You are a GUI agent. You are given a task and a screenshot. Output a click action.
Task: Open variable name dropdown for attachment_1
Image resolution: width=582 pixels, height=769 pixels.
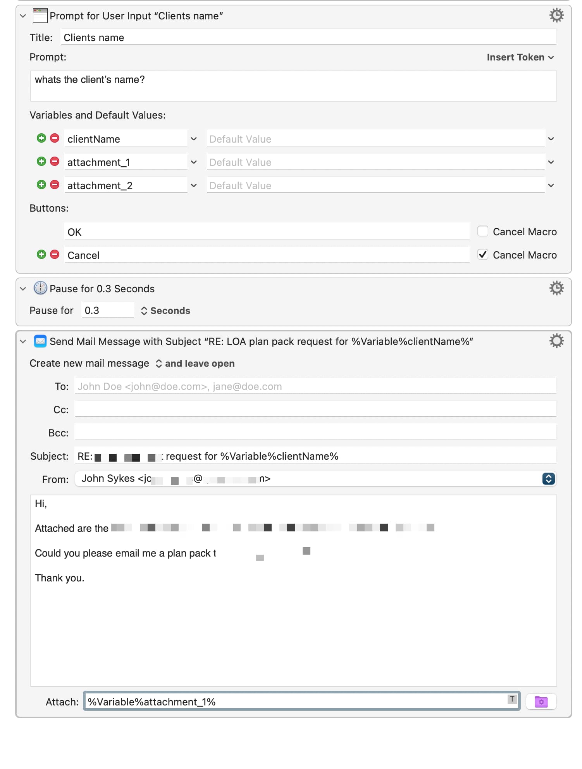194,162
